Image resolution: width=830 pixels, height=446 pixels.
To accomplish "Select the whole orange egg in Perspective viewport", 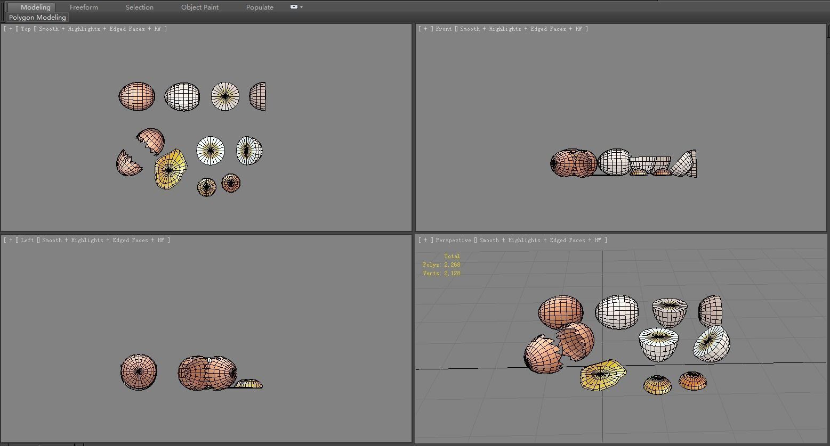I will (560, 311).
